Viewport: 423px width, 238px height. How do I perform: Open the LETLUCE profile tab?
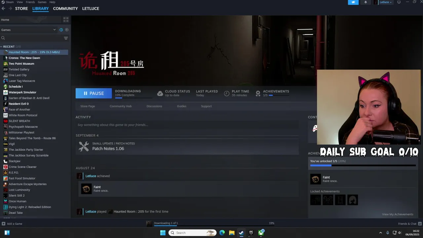(x=91, y=9)
